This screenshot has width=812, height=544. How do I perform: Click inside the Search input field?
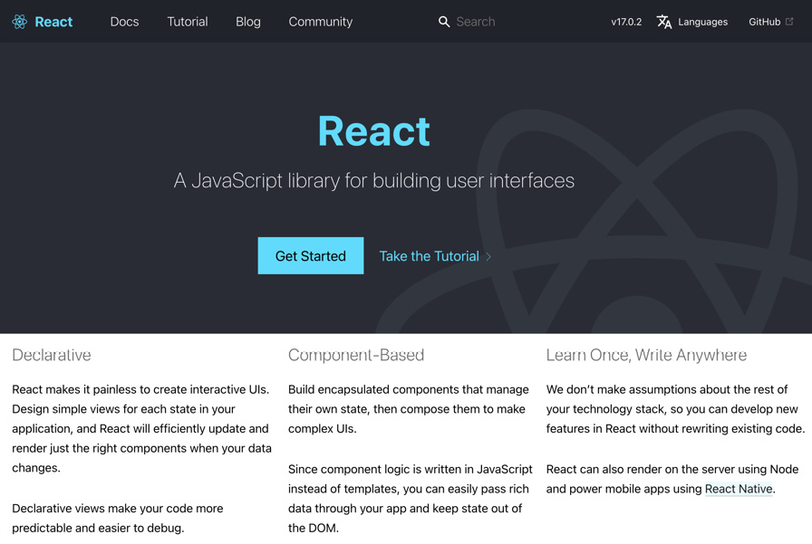pyautogui.click(x=489, y=21)
